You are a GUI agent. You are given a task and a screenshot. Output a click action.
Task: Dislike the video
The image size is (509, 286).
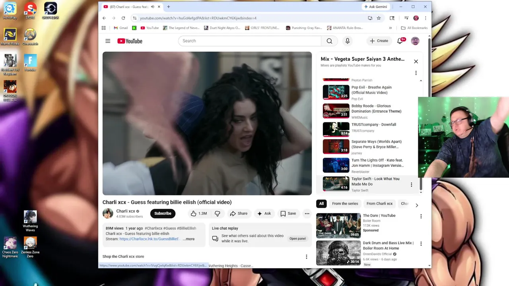tap(218, 213)
